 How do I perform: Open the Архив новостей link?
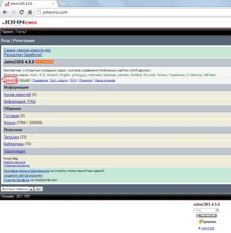[17, 94]
